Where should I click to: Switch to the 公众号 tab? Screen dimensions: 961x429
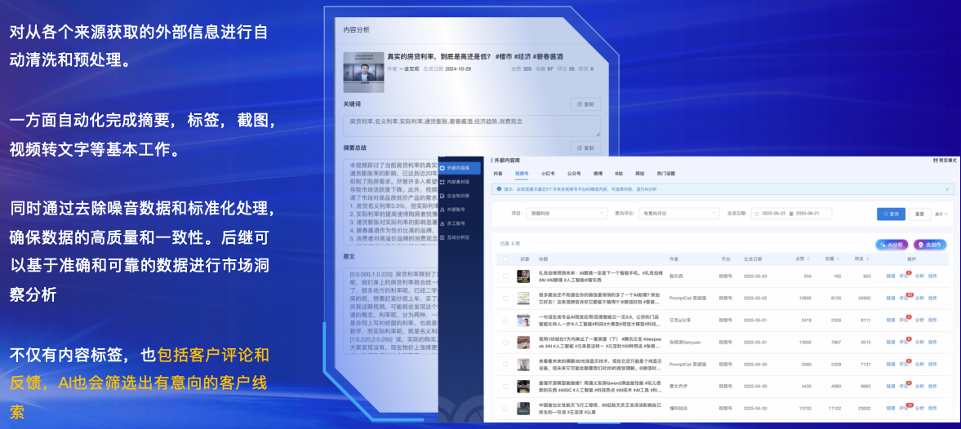(x=574, y=174)
